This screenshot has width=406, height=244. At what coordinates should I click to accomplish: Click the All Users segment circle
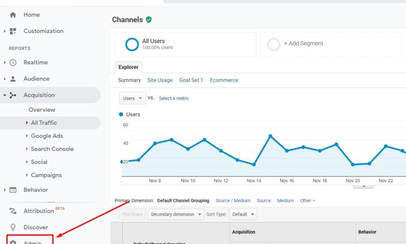click(132, 45)
